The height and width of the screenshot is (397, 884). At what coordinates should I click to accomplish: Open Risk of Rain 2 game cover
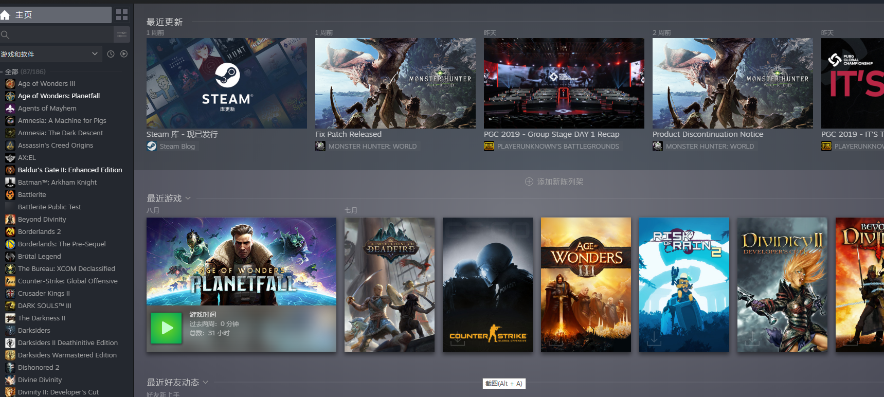(684, 284)
